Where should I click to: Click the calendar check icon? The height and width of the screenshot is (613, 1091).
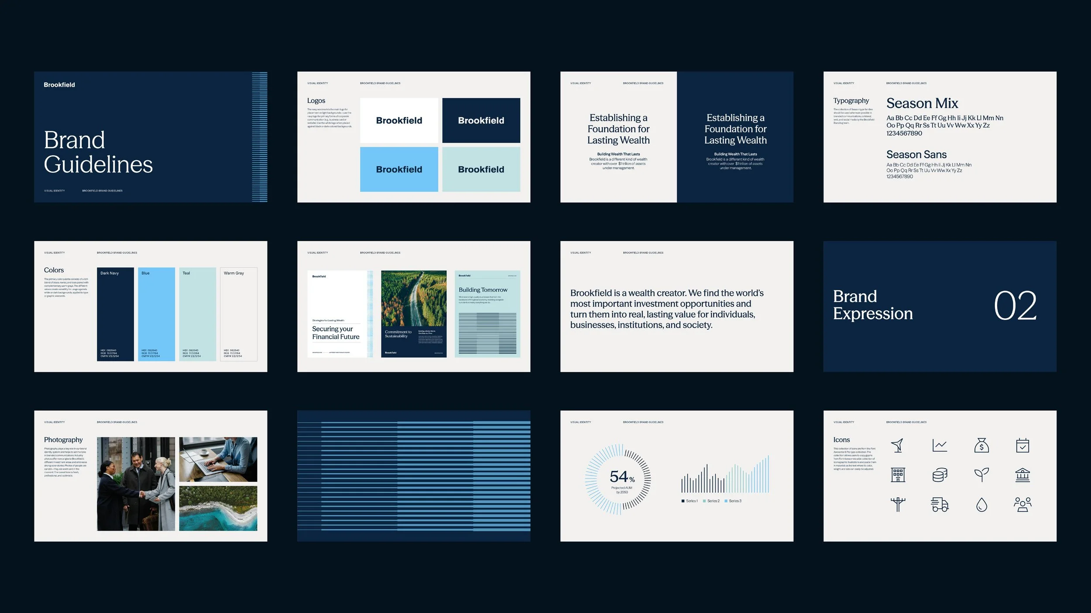(x=1023, y=446)
